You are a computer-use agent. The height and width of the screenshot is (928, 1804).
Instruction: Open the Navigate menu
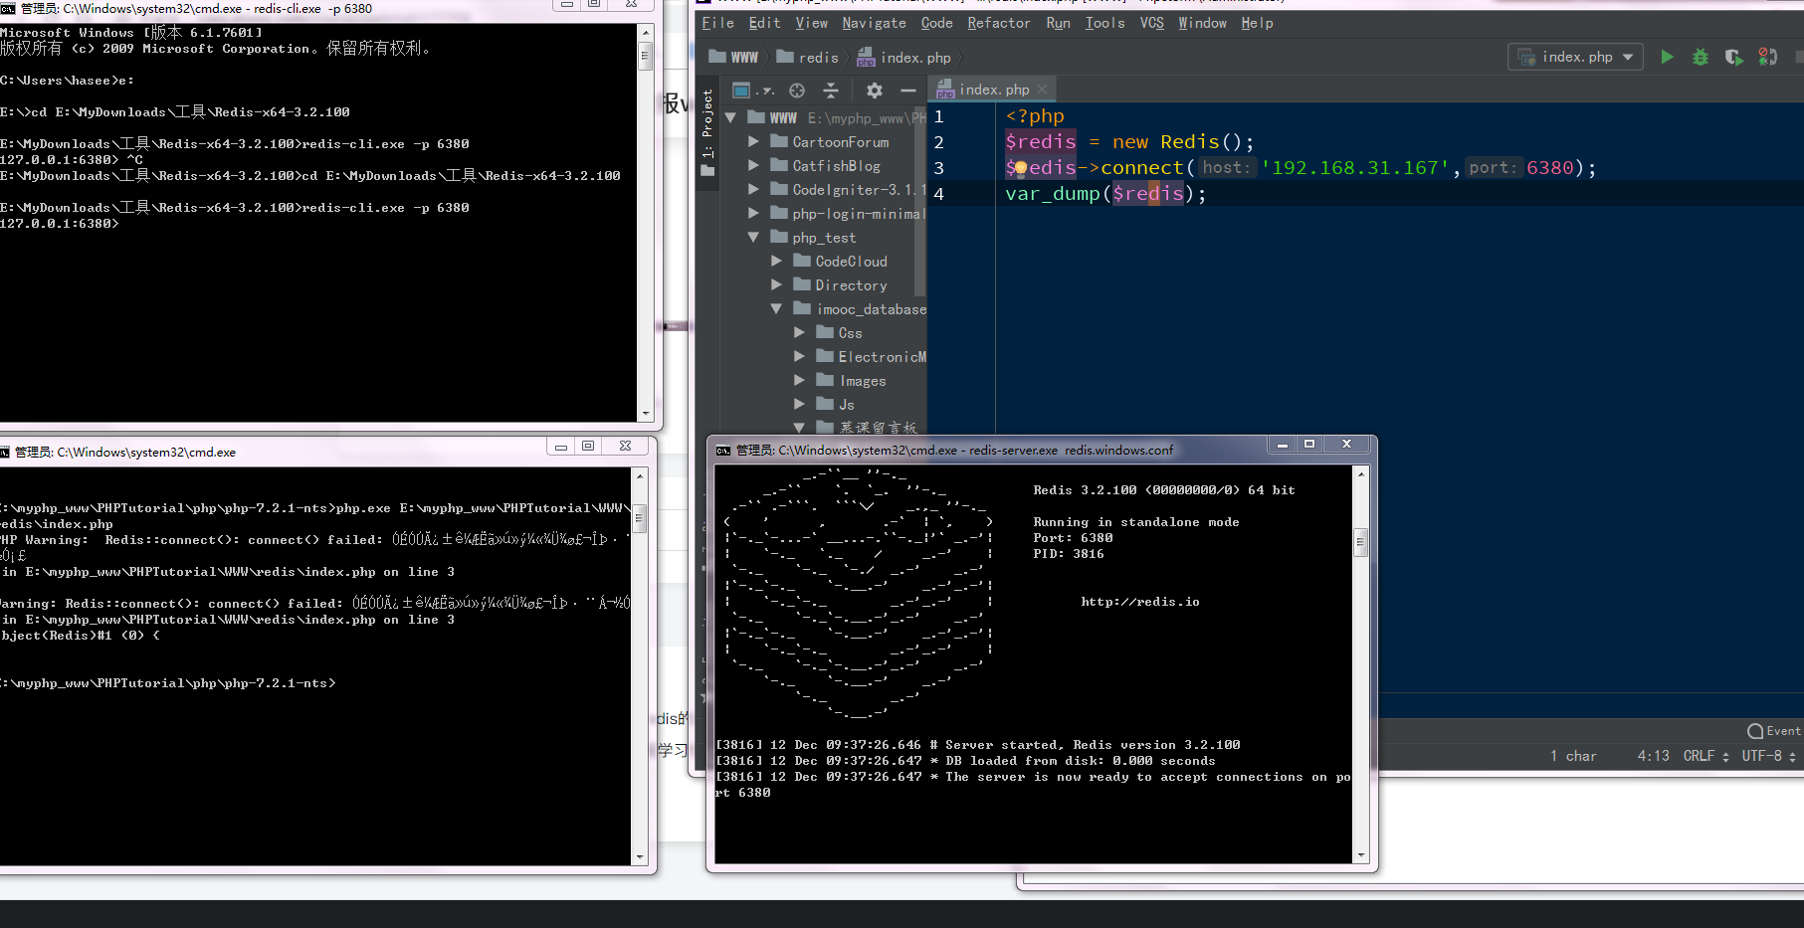(874, 23)
